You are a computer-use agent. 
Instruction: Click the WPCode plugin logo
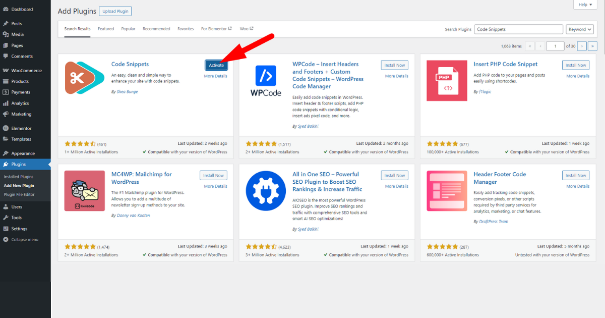point(266,81)
